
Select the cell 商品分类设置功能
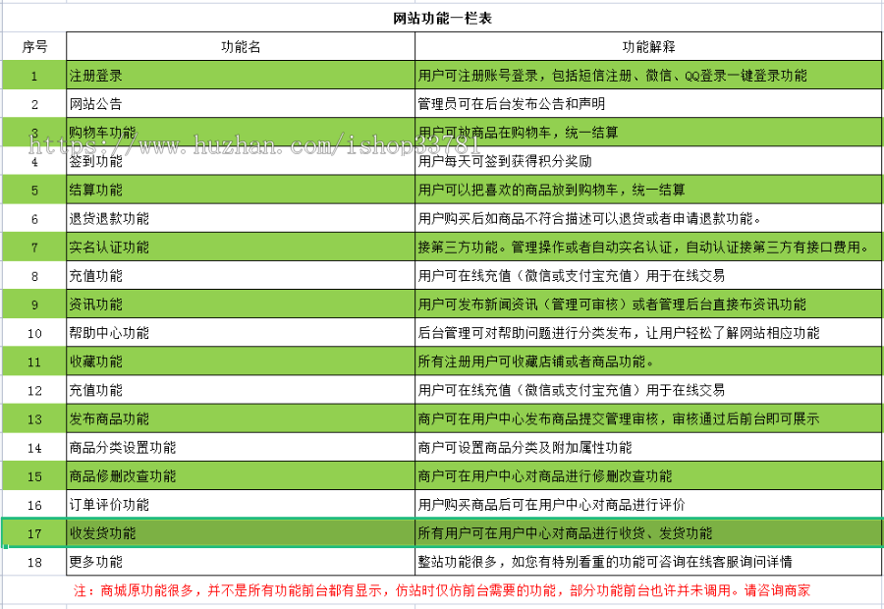pyautogui.click(x=241, y=448)
